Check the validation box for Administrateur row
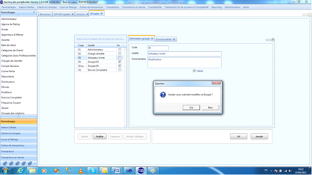This screenshot has width=312, height=175. [x=120, y=49]
